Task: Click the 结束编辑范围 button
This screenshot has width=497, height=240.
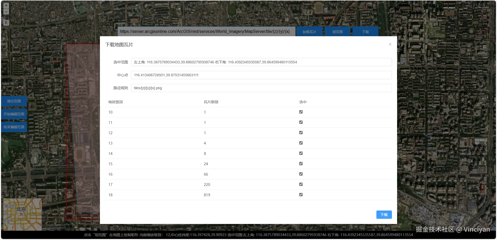Action: point(14,127)
